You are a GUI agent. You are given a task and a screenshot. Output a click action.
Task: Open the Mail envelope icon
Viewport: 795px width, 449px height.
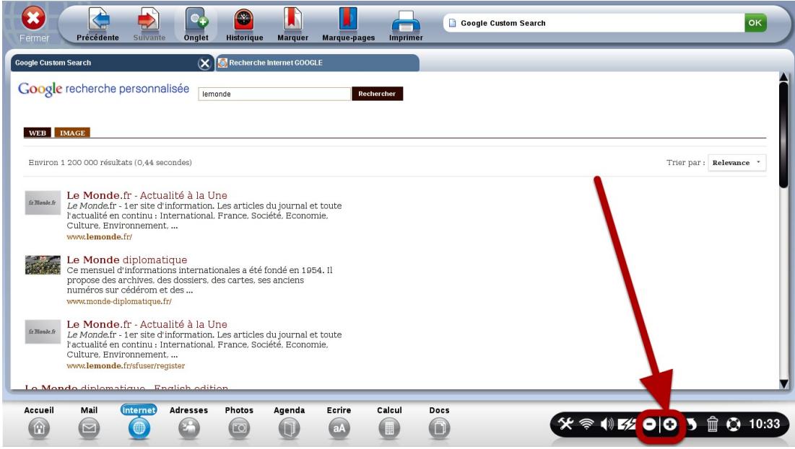click(89, 428)
